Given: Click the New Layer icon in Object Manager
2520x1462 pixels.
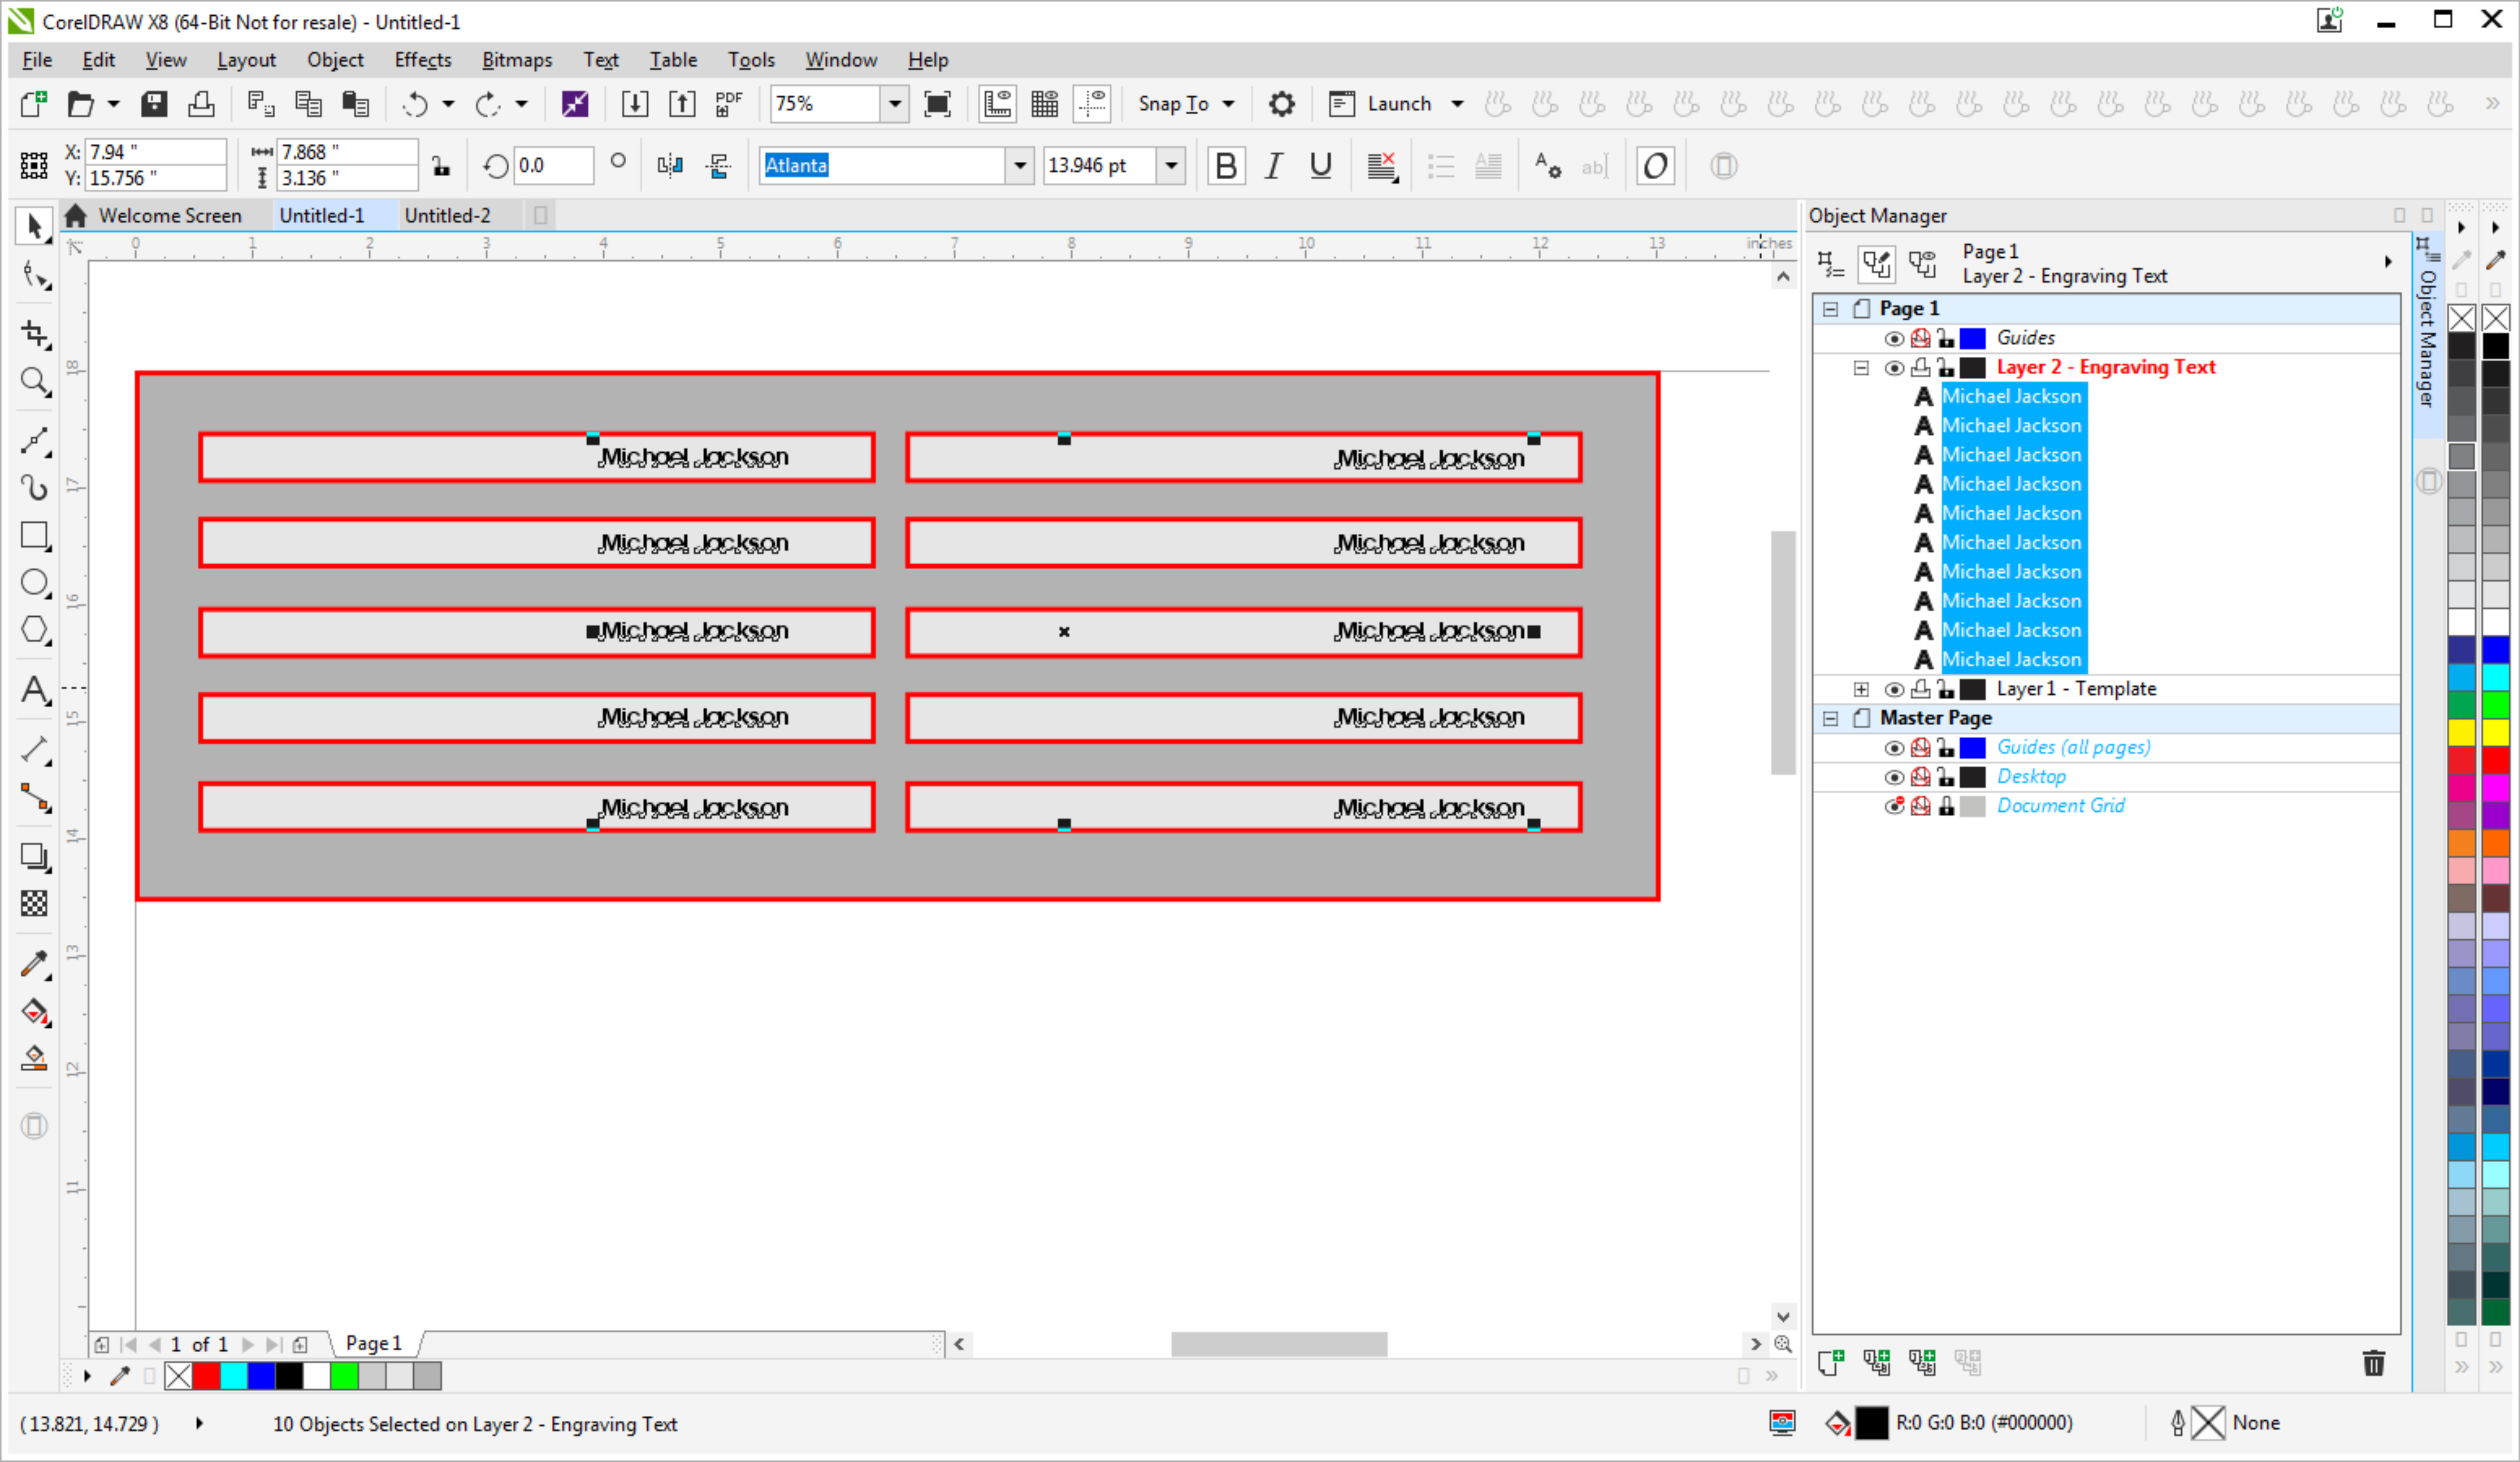Looking at the screenshot, I should pos(1830,1362).
